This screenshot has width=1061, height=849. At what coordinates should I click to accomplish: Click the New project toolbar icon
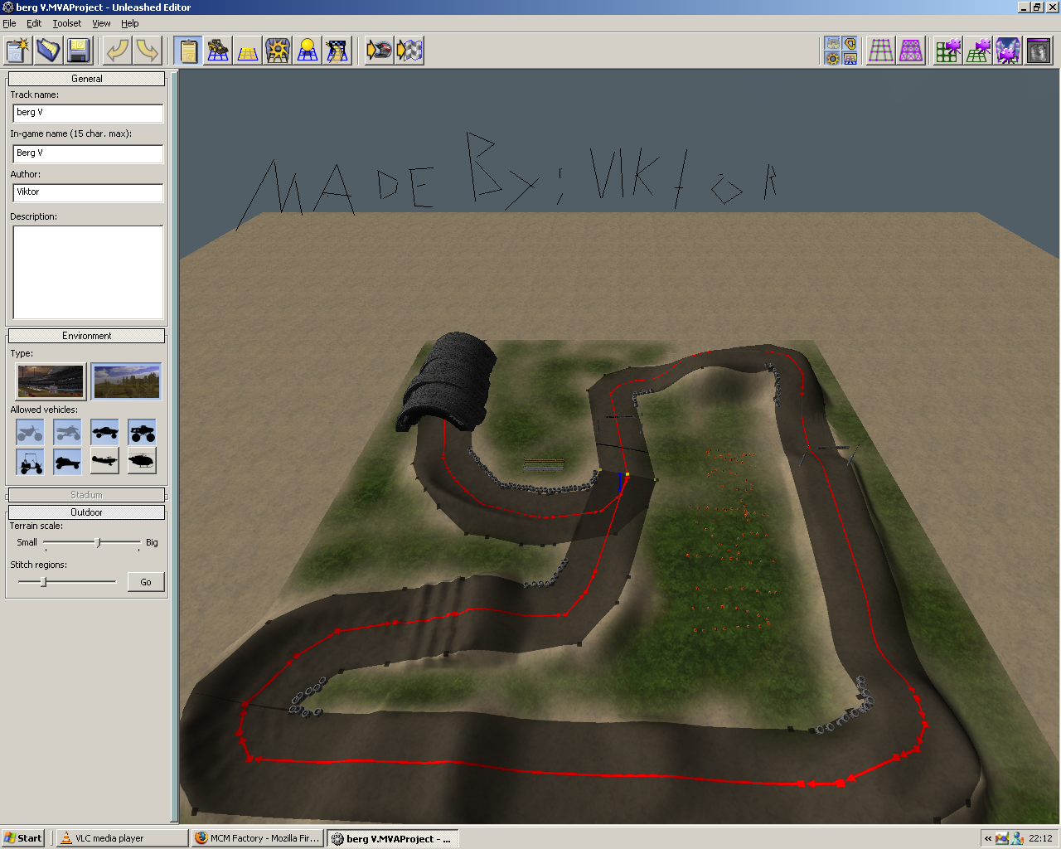(17, 51)
